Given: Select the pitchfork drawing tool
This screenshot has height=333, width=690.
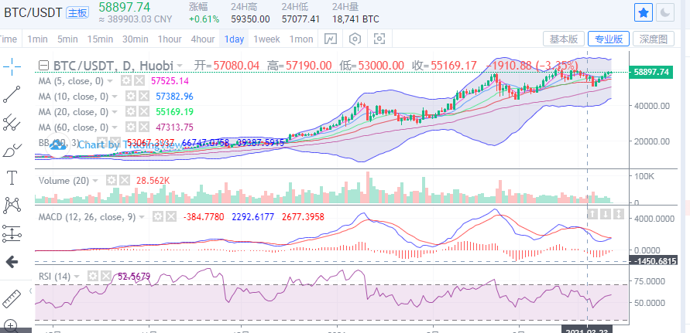Looking at the screenshot, I should (12, 123).
